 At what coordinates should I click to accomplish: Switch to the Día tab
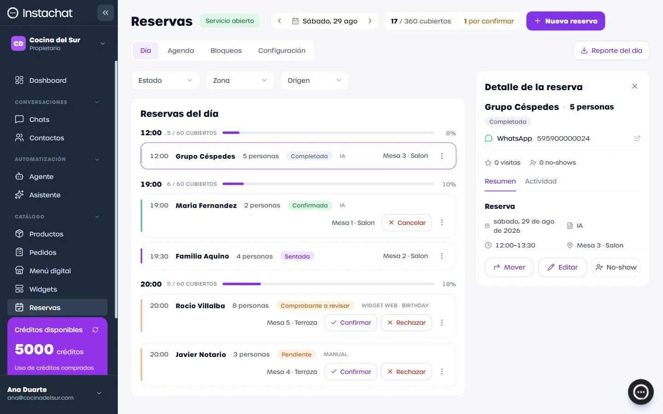point(145,51)
